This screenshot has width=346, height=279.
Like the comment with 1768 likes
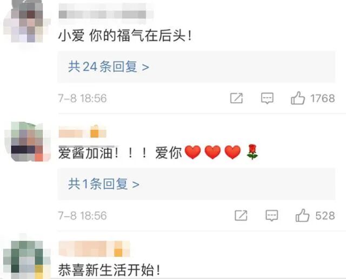[298, 98]
